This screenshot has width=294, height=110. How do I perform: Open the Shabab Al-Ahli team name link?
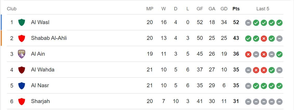click(x=49, y=38)
